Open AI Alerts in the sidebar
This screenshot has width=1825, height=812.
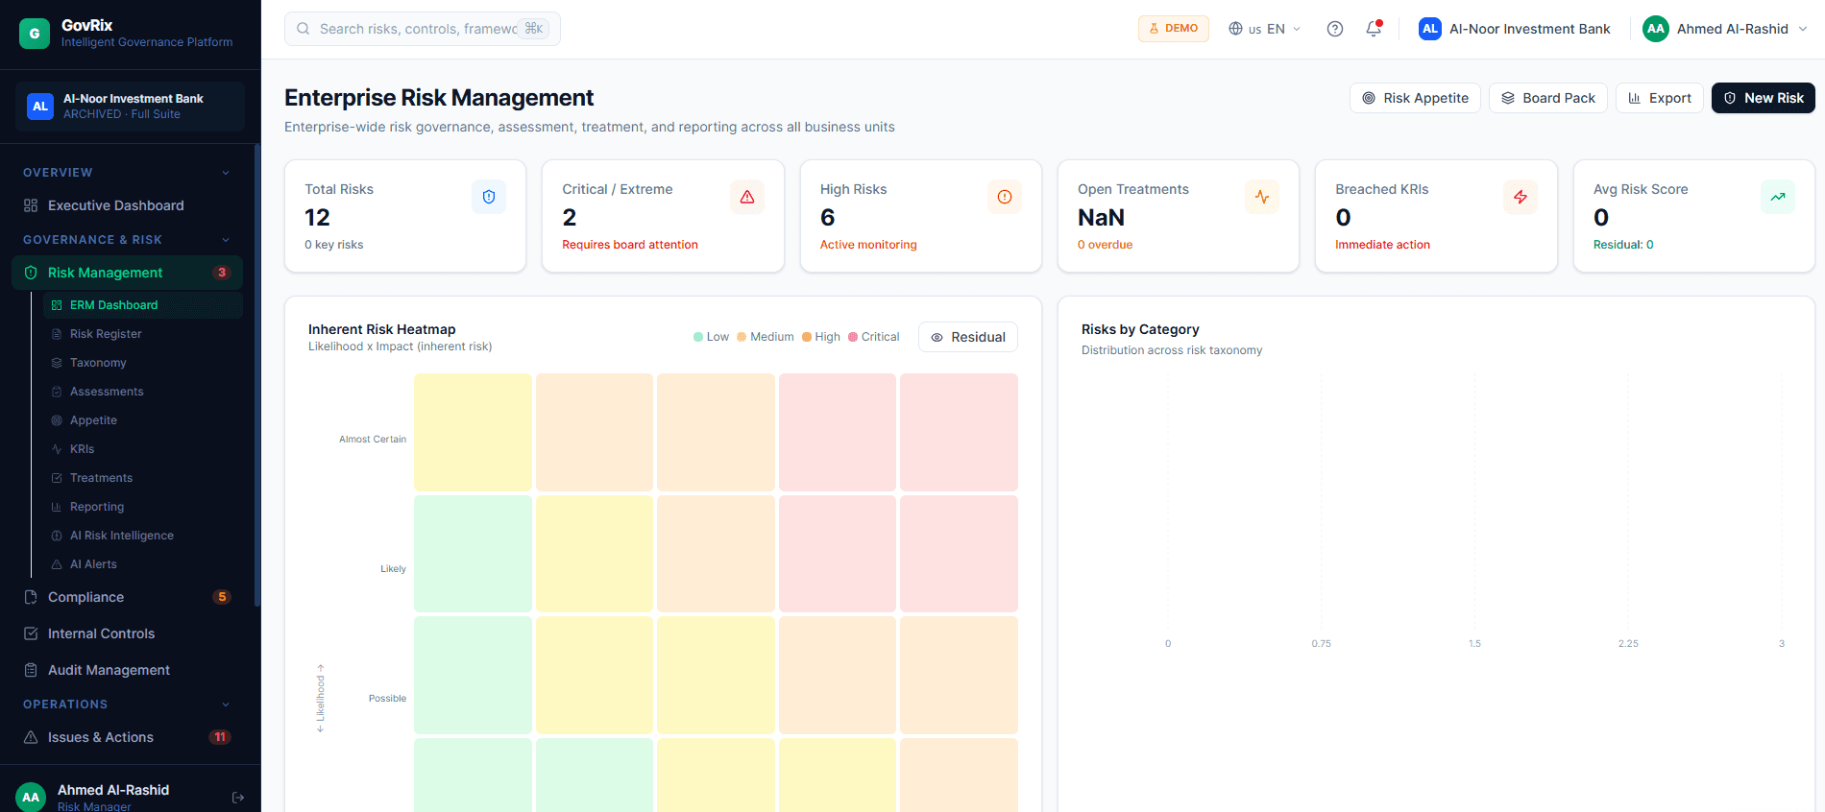(x=142, y=564)
